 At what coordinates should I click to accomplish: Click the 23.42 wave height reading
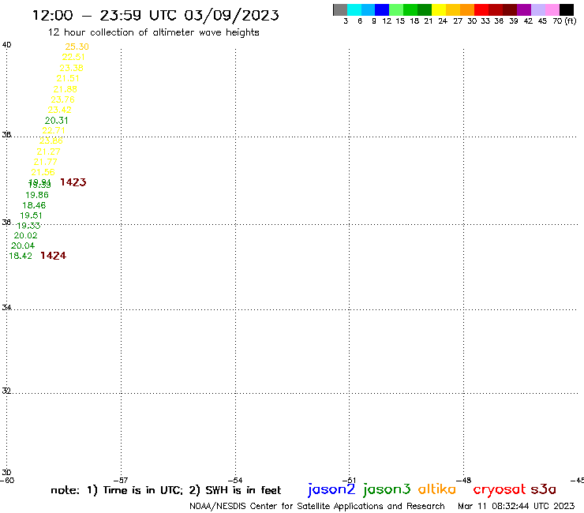[60, 110]
